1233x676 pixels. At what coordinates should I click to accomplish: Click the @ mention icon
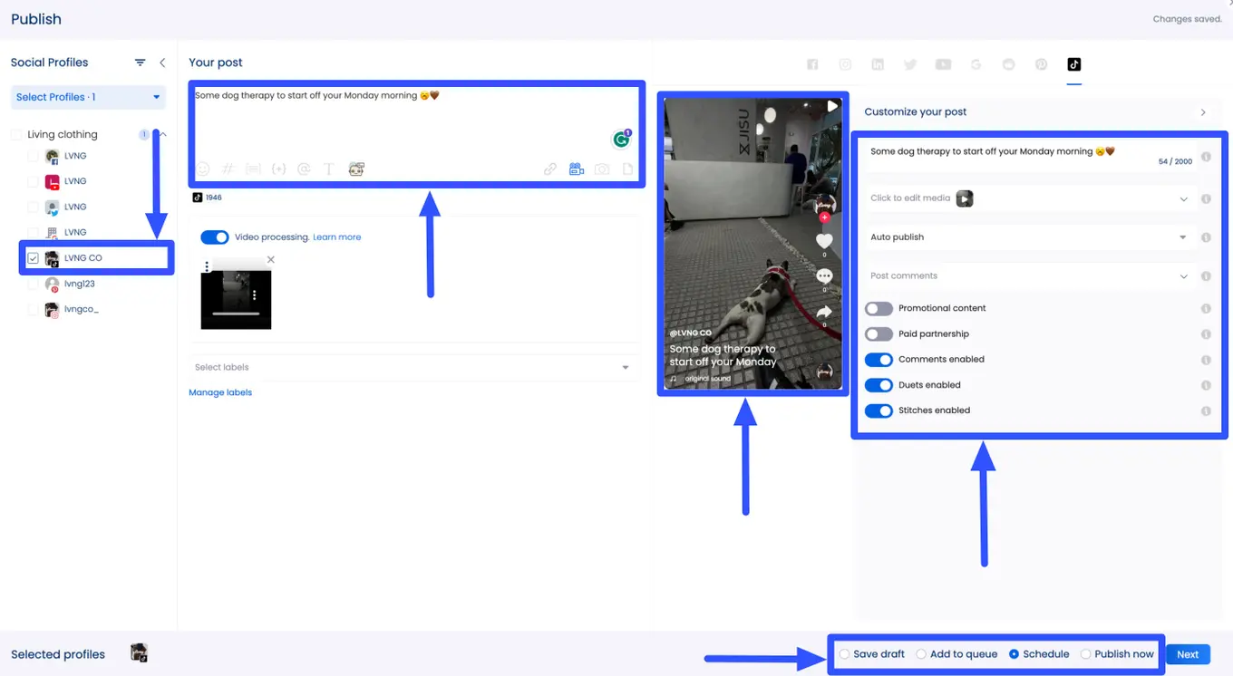304,169
